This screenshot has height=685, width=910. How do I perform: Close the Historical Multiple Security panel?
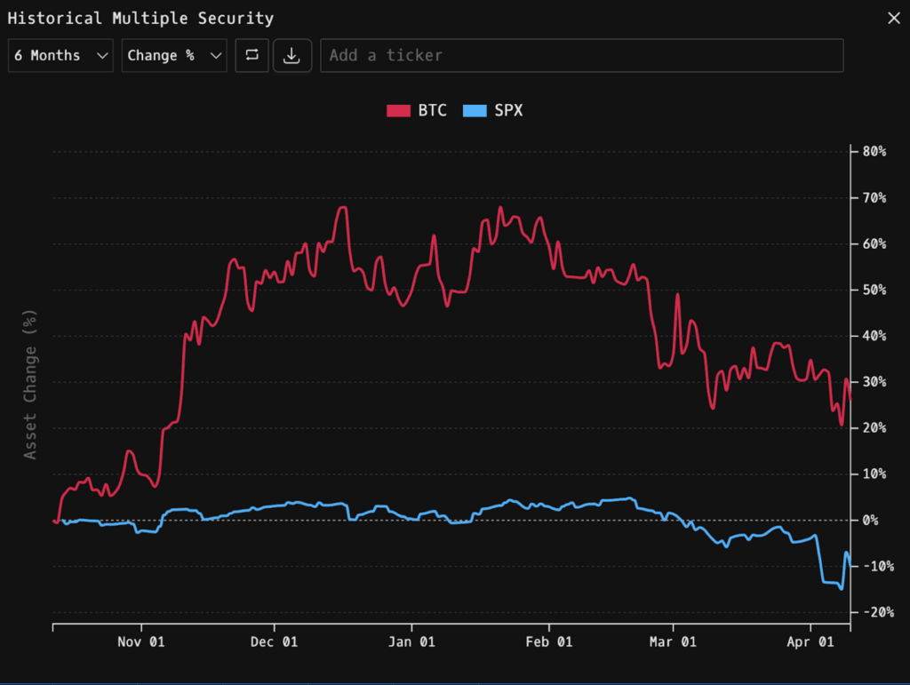pos(894,18)
